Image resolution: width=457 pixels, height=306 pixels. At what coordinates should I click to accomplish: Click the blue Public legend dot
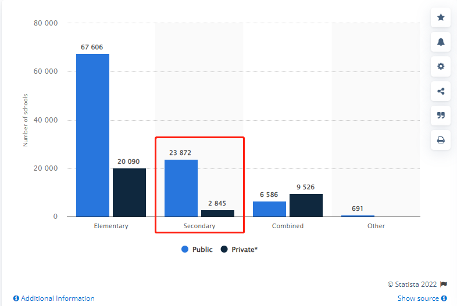(185, 249)
